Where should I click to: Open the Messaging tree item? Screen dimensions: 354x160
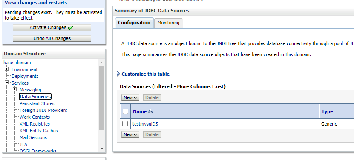pos(31,90)
